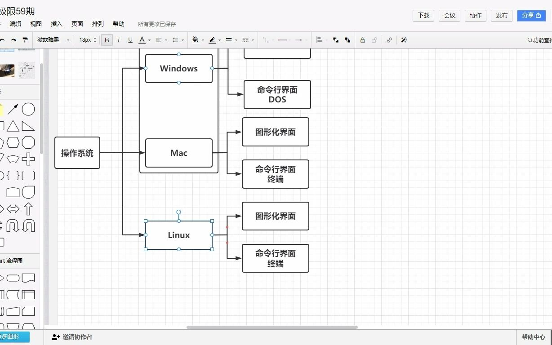Viewport: 552px width, 345px height.
Task: Open the 插入 menu
Action: point(56,24)
